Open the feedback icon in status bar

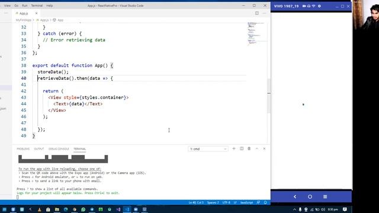(258, 202)
